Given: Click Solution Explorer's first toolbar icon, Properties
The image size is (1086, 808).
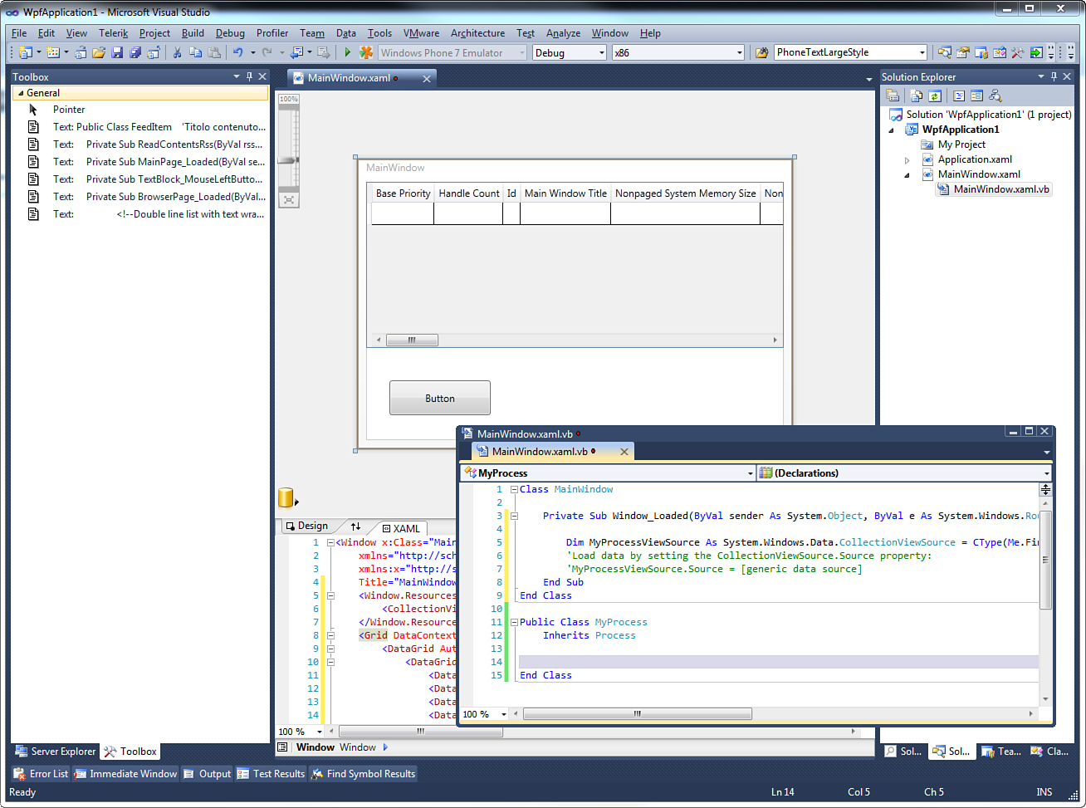Looking at the screenshot, I should [x=893, y=95].
